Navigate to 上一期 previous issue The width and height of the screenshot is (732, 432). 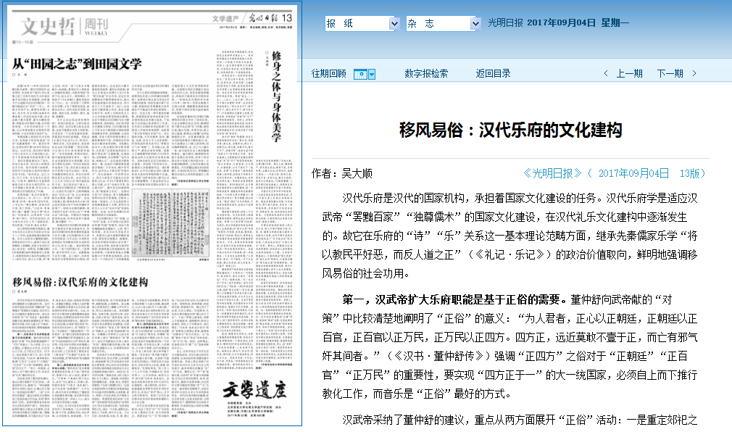629,73
